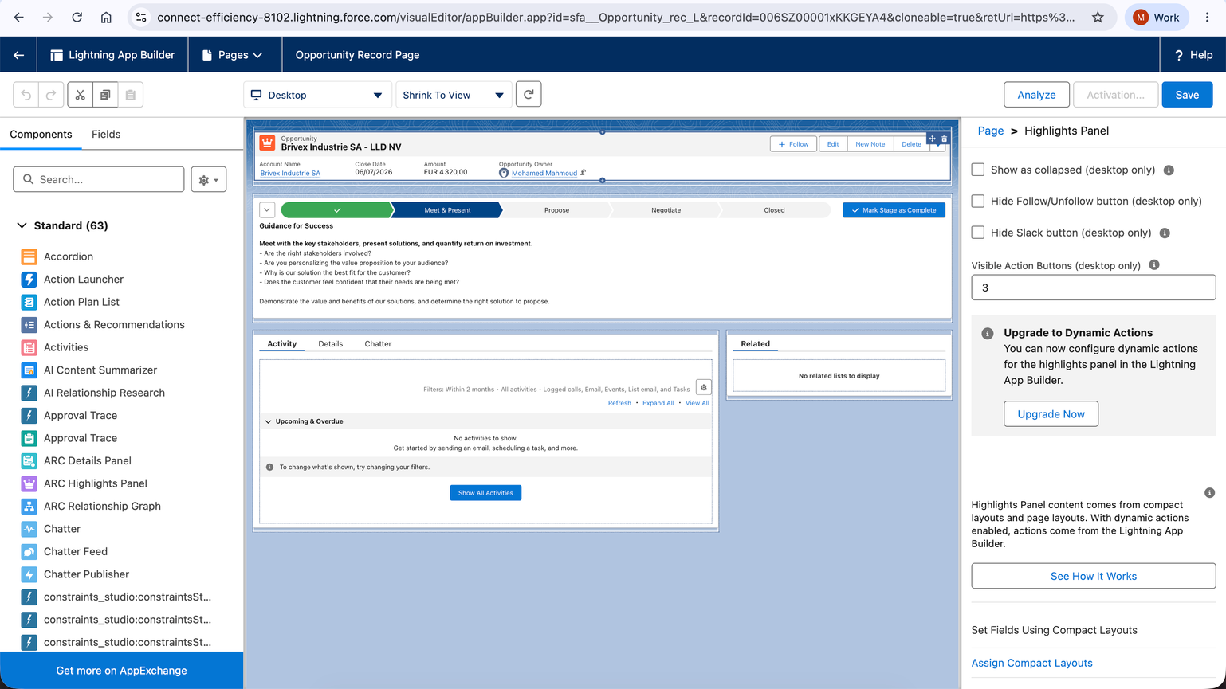Enable Show as collapsed checkbox
The height and width of the screenshot is (689, 1226).
(978, 170)
